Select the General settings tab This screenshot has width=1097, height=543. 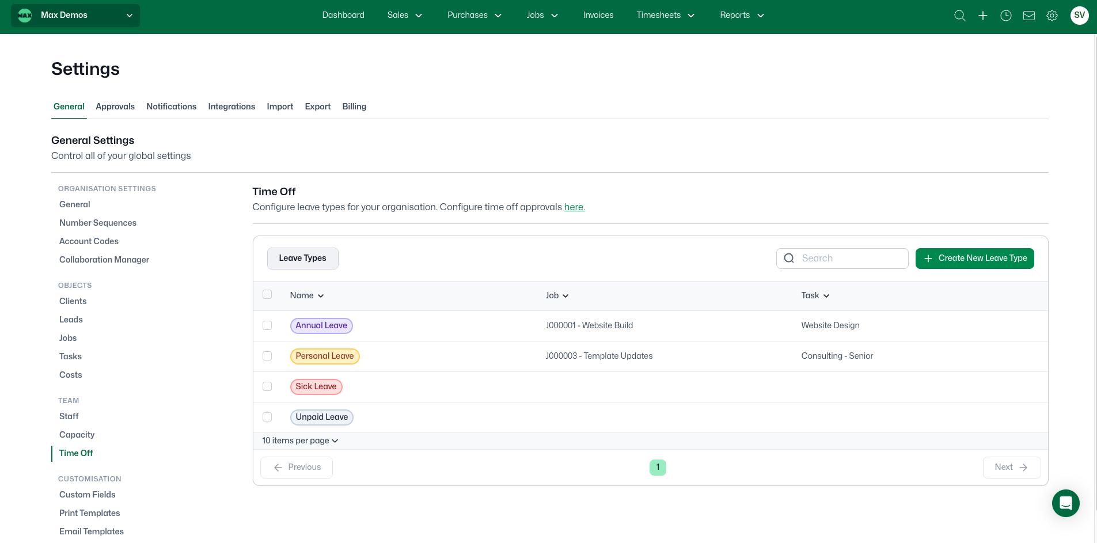point(69,107)
